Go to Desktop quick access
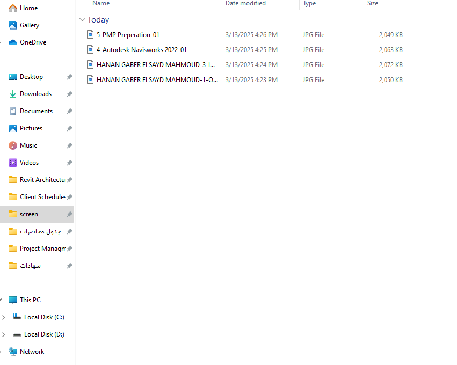Viewport: 457px width, 365px height. coord(31,77)
